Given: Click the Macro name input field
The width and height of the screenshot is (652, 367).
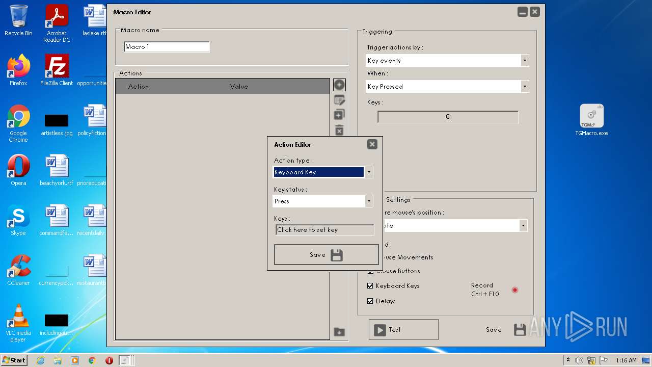Looking at the screenshot, I should (167, 47).
